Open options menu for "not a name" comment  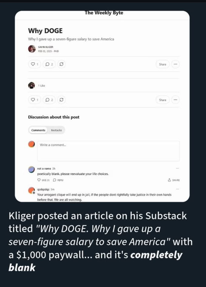click(x=177, y=168)
